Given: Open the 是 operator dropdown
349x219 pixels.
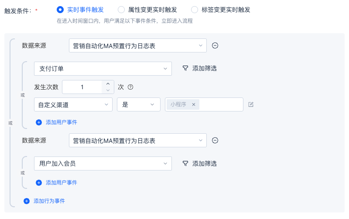Looking at the screenshot, I should click(x=139, y=104).
